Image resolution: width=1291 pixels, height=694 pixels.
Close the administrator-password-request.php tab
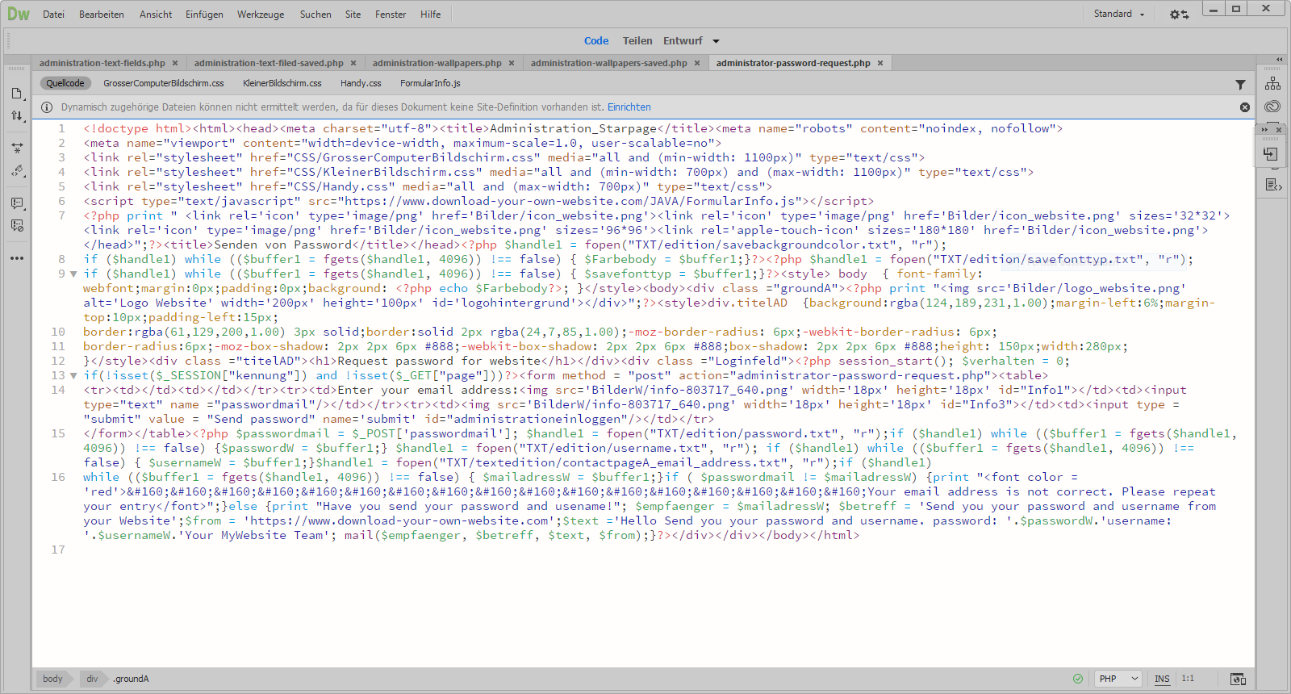pos(880,63)
